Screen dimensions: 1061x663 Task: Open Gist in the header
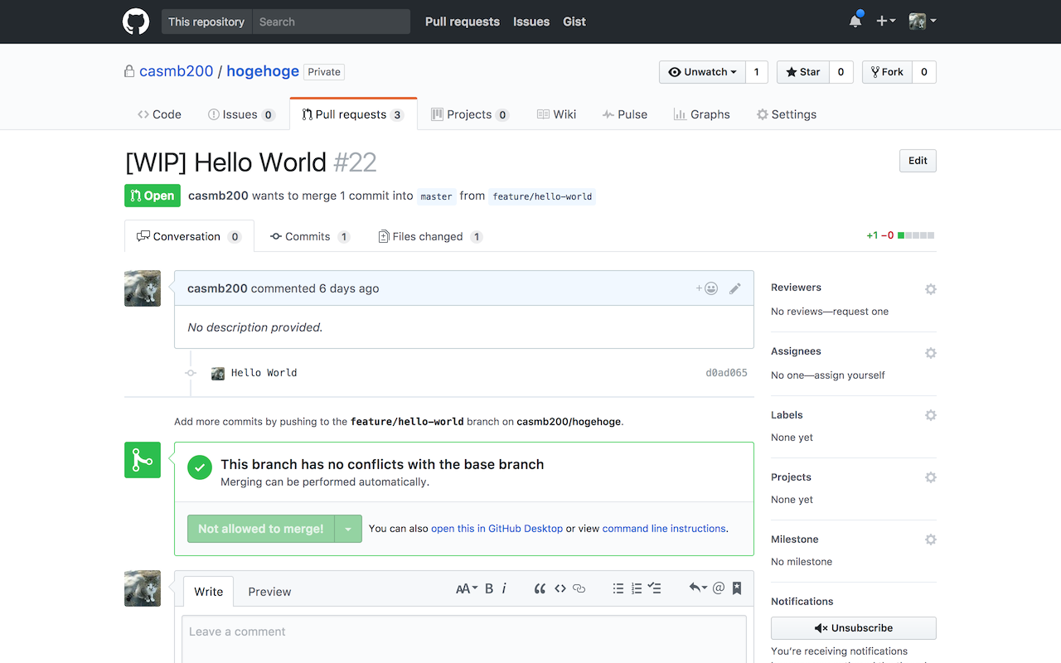click(x=574, y=22)
